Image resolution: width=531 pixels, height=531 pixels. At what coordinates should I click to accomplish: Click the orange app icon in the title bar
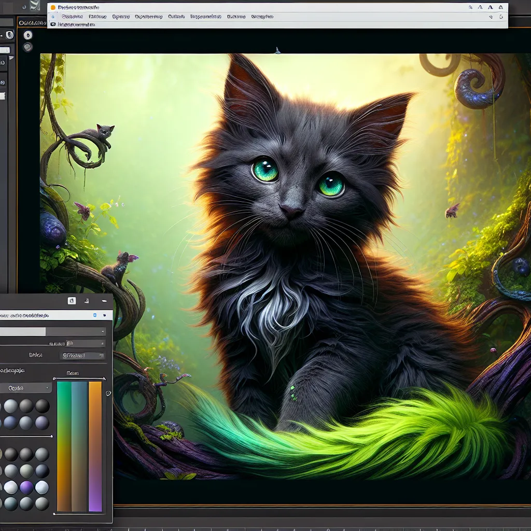click(x=53, y=8)
